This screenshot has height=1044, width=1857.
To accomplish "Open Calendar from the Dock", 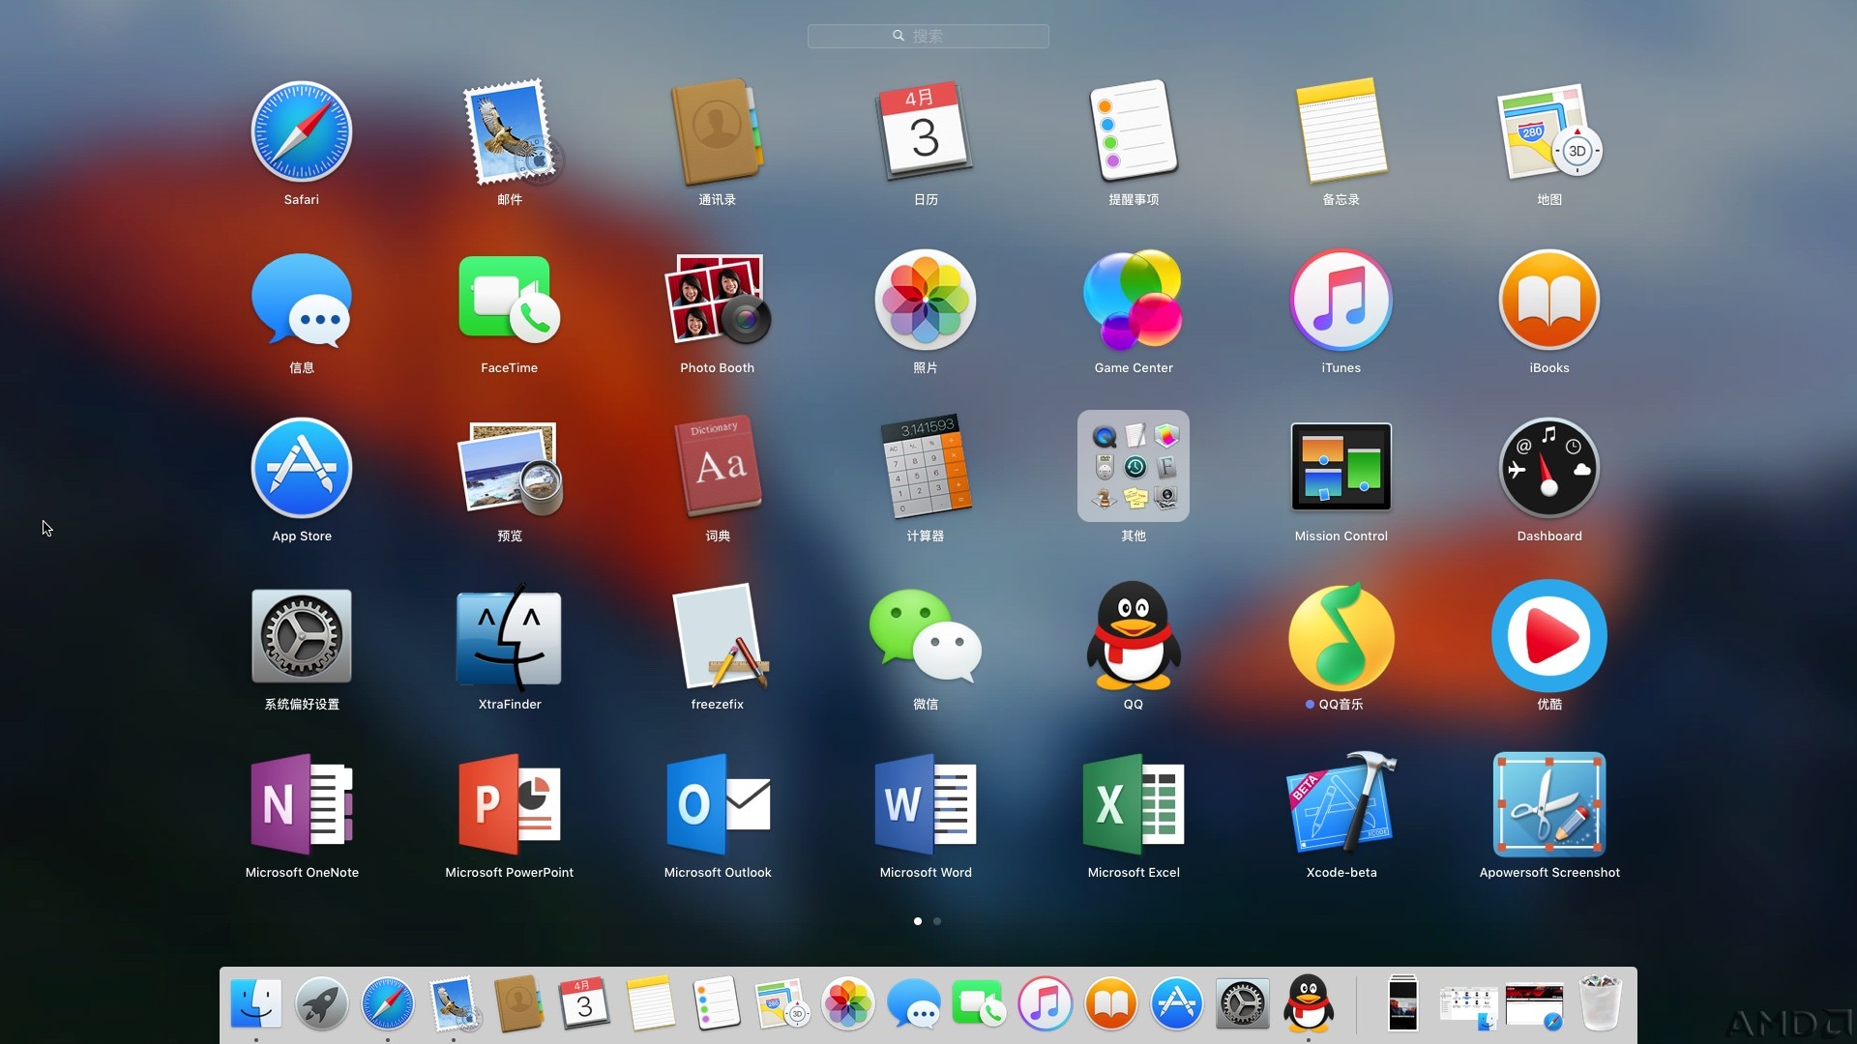I will (584, 1003).
